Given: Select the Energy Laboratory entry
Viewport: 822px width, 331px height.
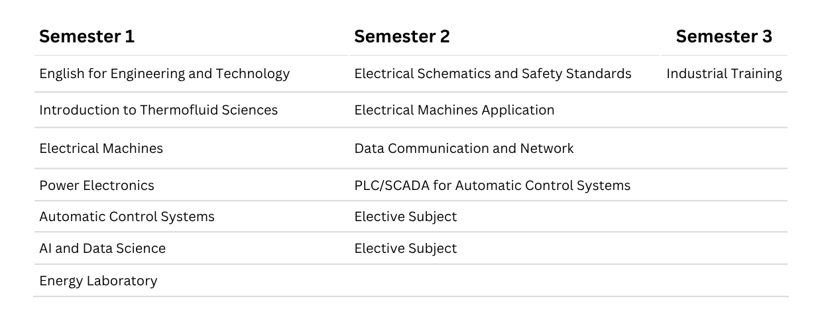Looking at the screenshot, I should [x=98, y=281].
